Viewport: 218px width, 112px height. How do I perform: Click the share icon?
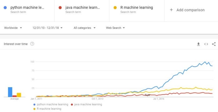(x=214, y=44)
